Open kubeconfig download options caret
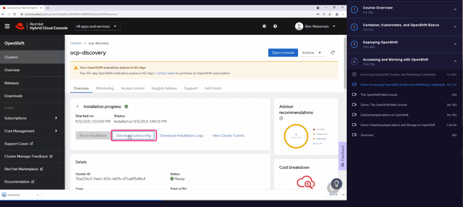The width and height of the screenshot is (463, 207). [x=38, y=195]
